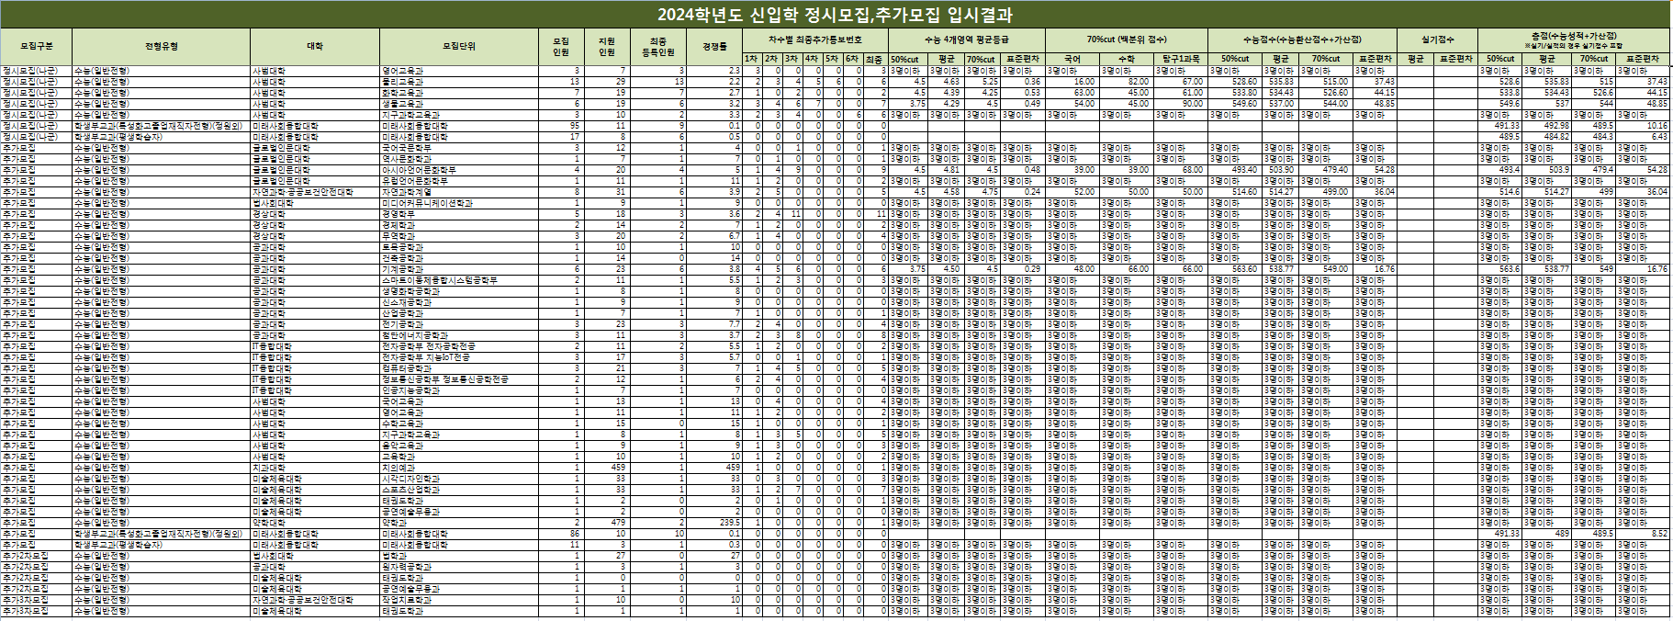Image resolution: width=1673 pixels, height=621 pixels.
Task: Select the '물리교육과' cell
Action: [459, 82]
